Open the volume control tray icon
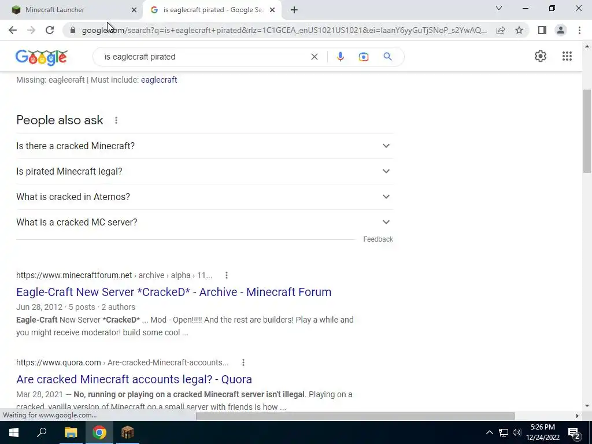 (x=517, y=432)
